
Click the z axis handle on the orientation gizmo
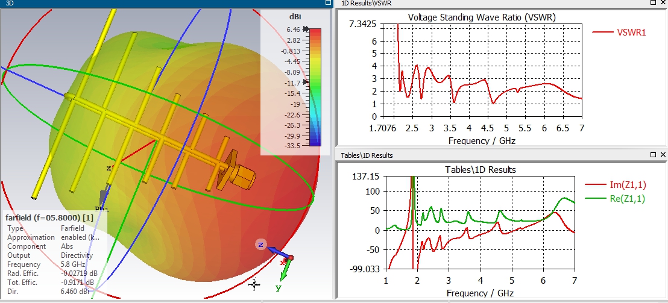click(260, 245)
